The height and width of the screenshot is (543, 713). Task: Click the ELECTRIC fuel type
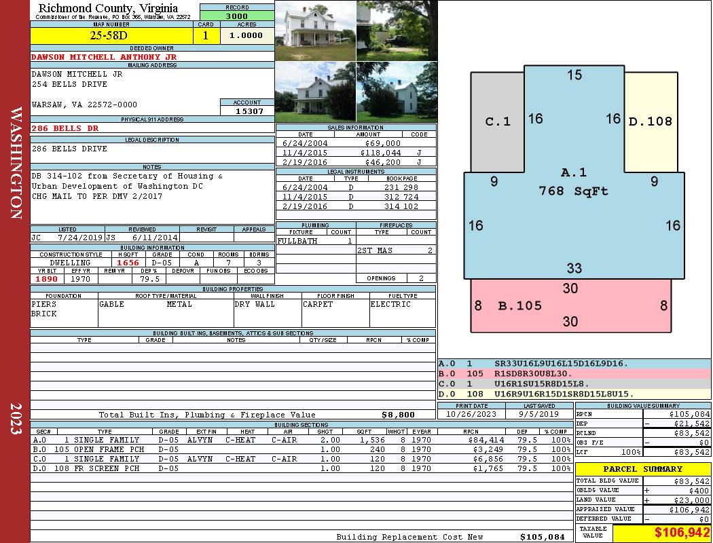coord(390,304)
